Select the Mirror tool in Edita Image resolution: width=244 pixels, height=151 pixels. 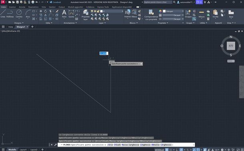pos(46,15)
